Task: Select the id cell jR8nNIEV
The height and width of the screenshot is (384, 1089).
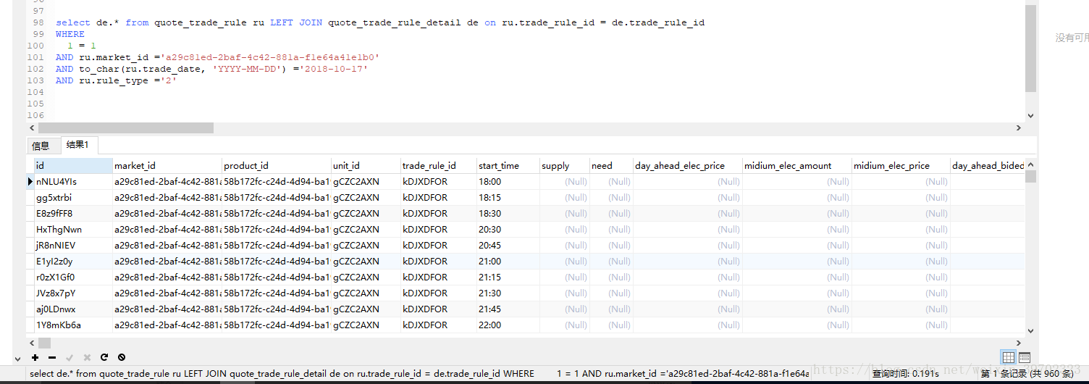Action: point(73,245)
